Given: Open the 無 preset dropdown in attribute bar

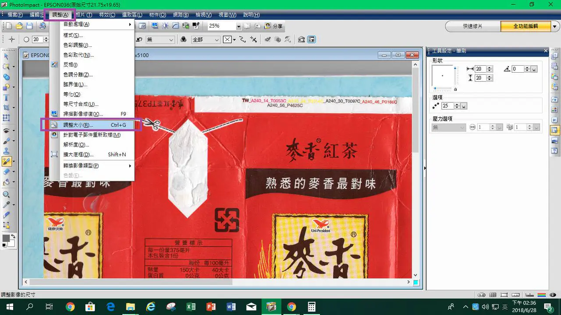Looking at the screenshot, I should tap(171, 40).
